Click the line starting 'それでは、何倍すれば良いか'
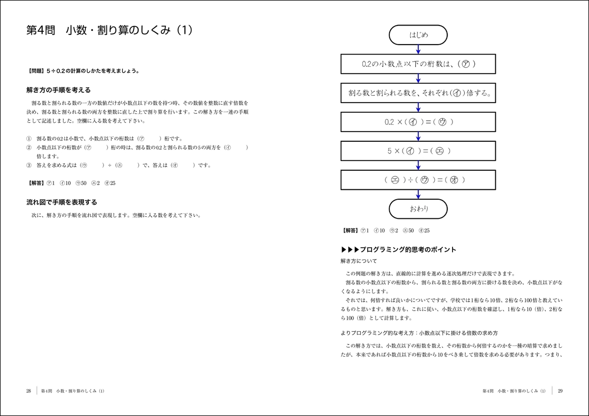The height and width of the screenshot is (416, 589). (x=455, y=300)
